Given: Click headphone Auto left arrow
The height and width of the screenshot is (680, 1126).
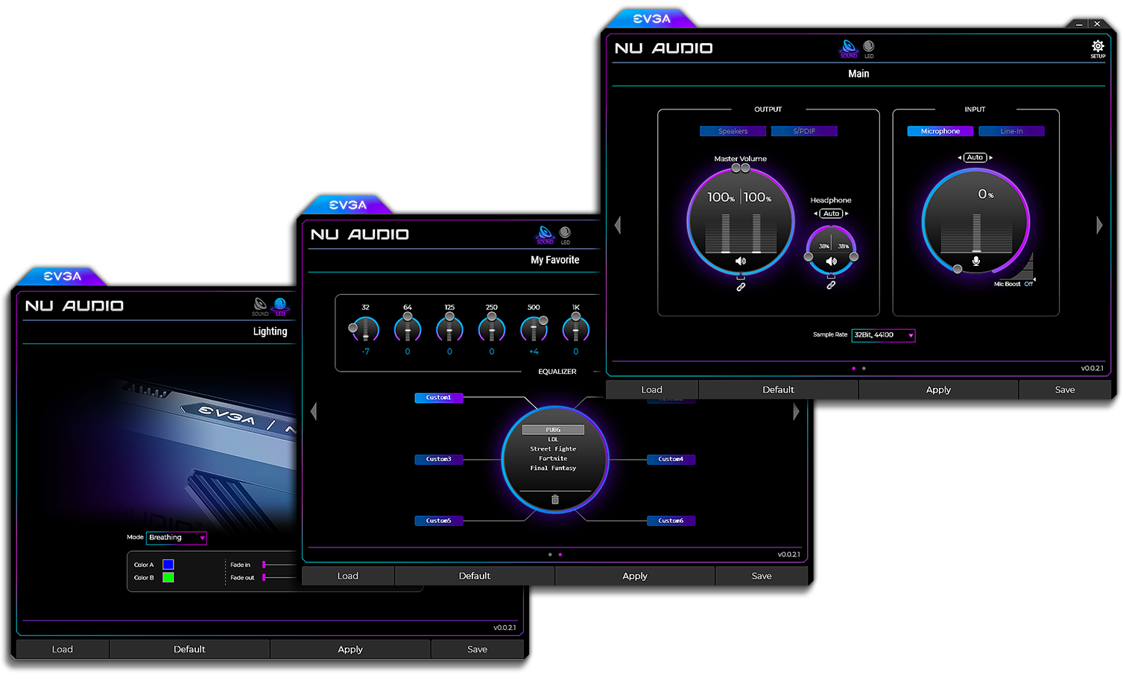Looking at the screenshot, I should click(816, 214).
